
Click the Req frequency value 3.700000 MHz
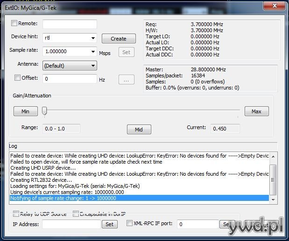tap(207, 24)
